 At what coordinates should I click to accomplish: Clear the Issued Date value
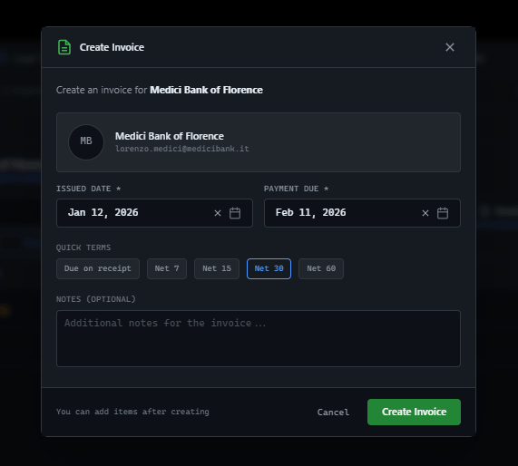pyautogui.click(x=218, y=213)
